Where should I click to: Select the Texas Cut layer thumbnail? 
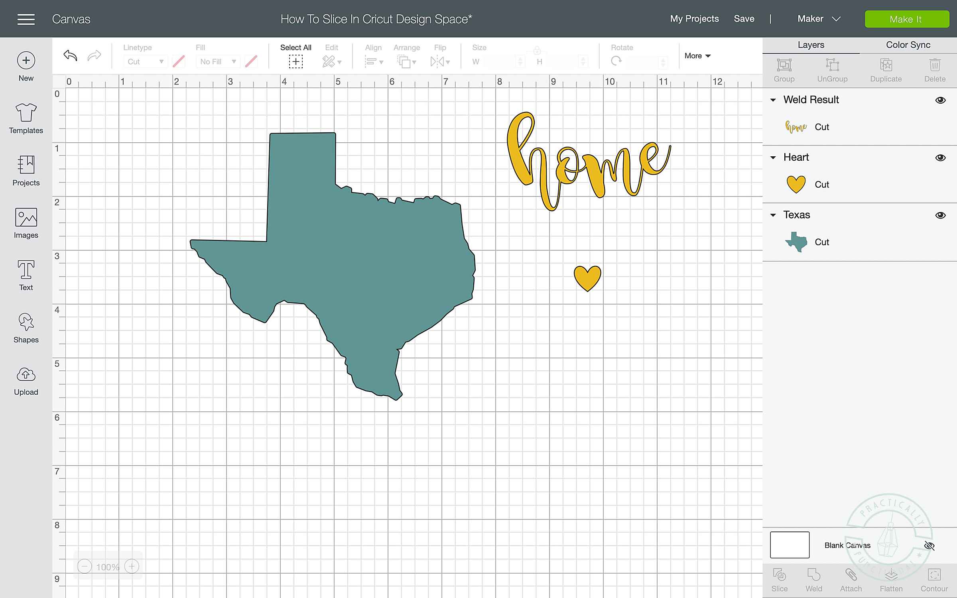[796, 242]
